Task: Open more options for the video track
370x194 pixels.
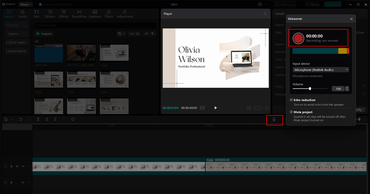Action: coord(28,166)
